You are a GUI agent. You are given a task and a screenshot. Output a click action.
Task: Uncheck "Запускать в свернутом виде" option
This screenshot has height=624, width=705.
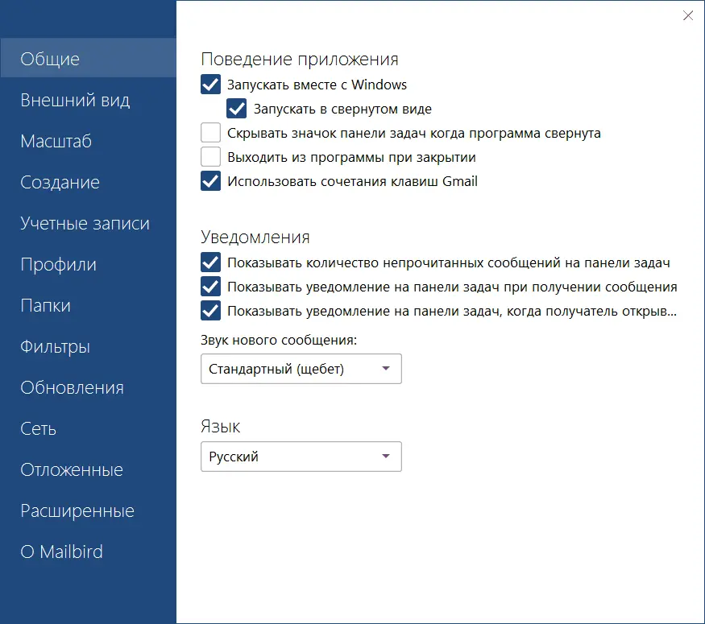click(x=237, y=109)
